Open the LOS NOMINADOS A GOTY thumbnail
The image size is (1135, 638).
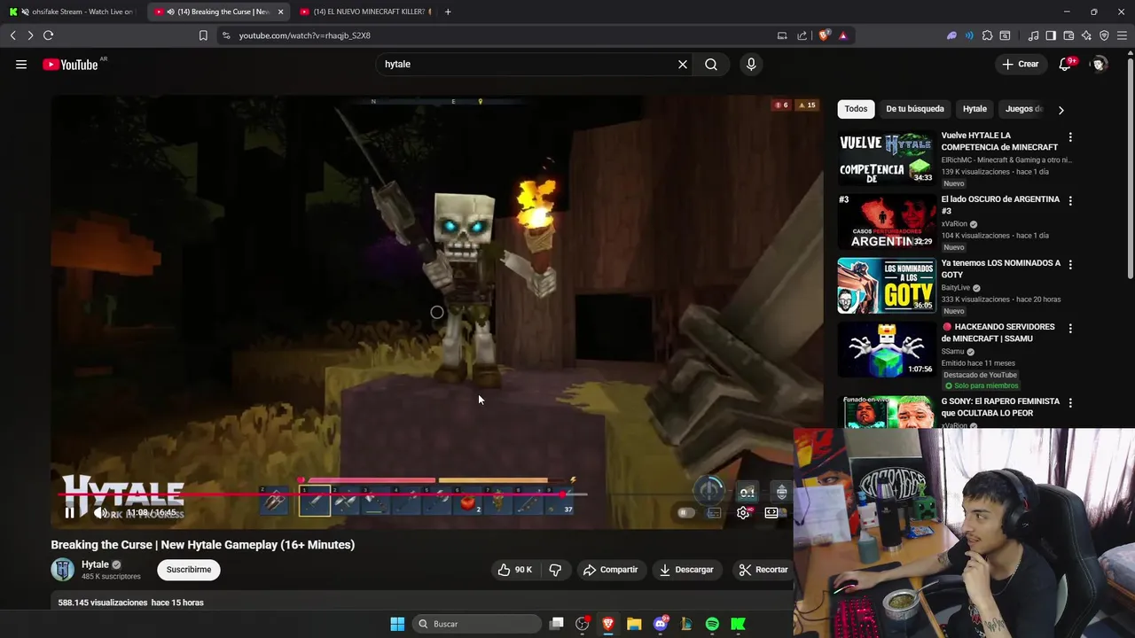(887, 285)
